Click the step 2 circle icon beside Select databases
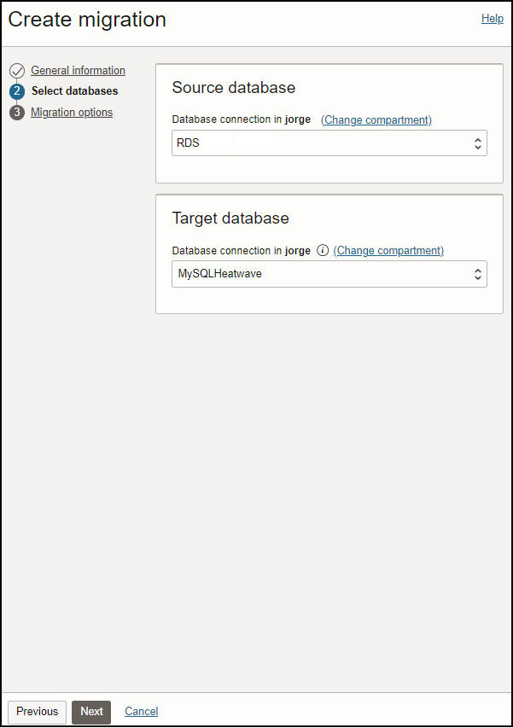 point(18,91)
